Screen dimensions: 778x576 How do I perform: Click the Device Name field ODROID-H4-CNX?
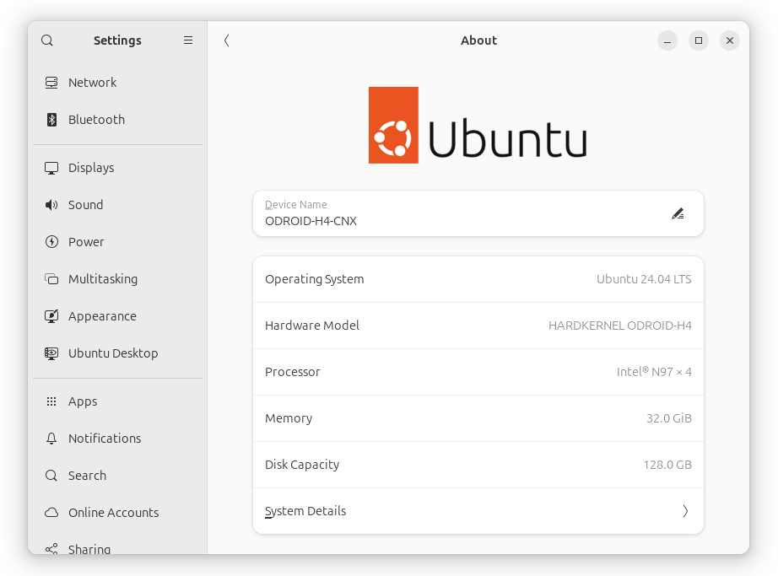[478, 213]
